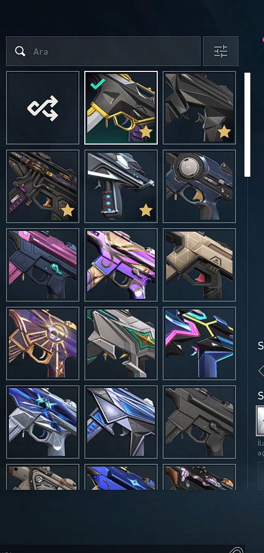The width and height of the screenshot is (264, 553).
Task: Choose the silver skin with green star
Action: 121,343
